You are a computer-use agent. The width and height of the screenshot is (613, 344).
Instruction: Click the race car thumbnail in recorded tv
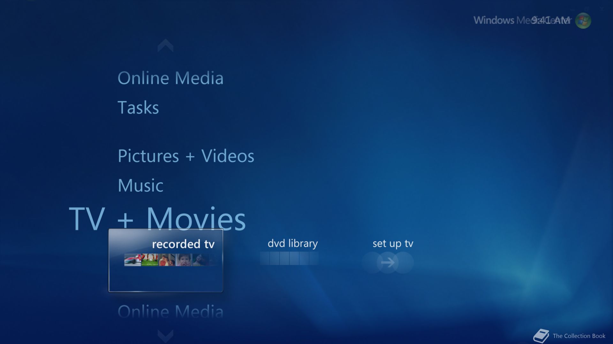(132, 260)
